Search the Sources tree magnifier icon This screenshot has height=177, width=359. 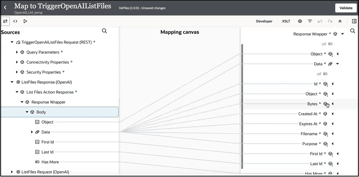104,31
